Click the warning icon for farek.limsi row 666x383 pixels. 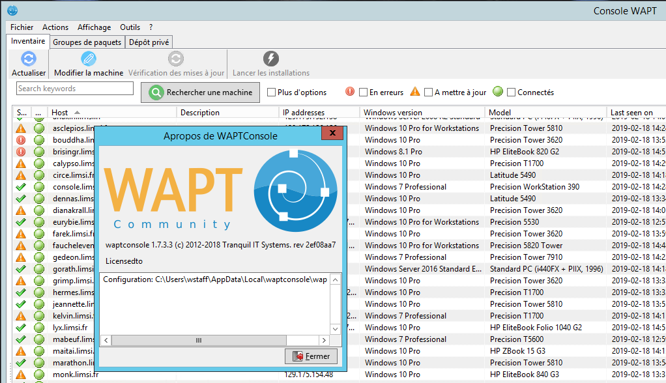coord(20,234)
